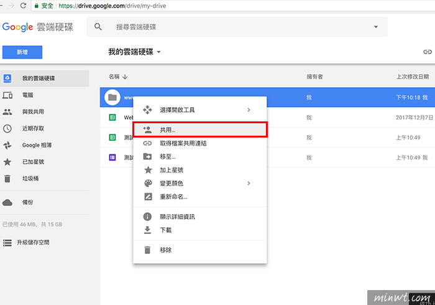Click the search magnifier icon
Image resolution: width=435 pixels, height=305 pixels.
[x=98, y=27]
